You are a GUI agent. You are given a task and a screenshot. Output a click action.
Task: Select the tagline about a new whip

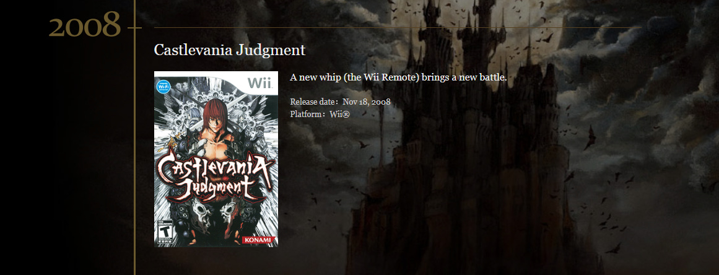[398, 77]
